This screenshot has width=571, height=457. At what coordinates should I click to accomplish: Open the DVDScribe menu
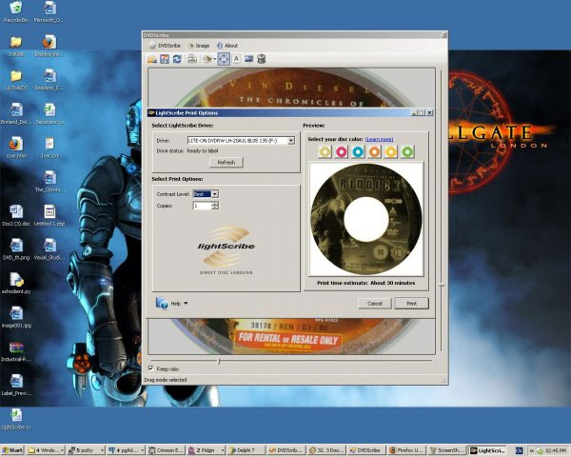(x=165, y=46)
